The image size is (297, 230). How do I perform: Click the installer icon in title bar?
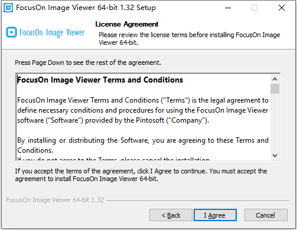pos(8,8)
